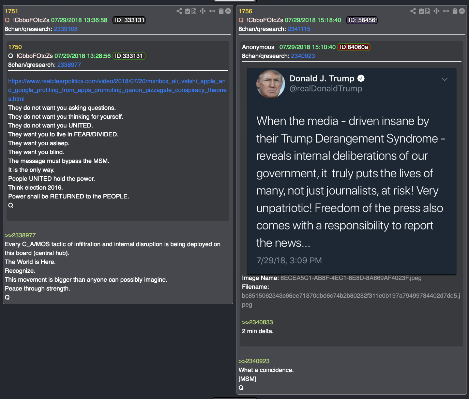Click timestamp 07/29/2018 15:18:40

click(x=313, y=20)
